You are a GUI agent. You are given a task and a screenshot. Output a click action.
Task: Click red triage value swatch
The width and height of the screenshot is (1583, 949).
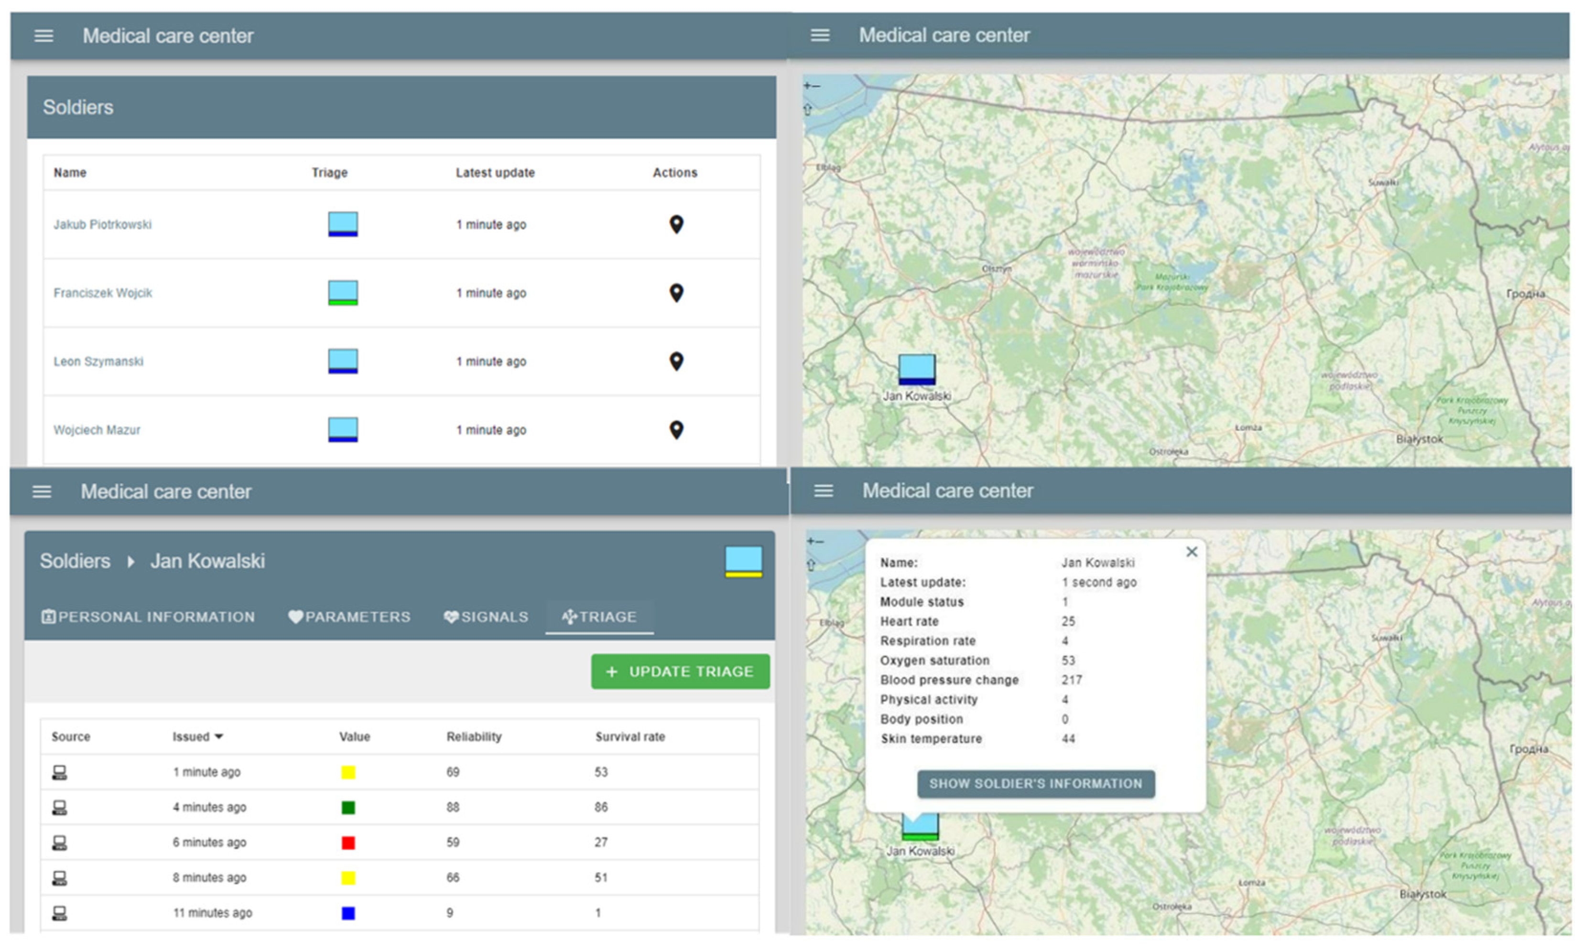(x=348, y=843)
